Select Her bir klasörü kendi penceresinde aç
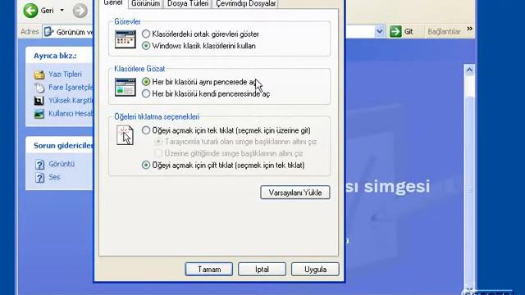The image size is (525, 295). [x=206, y=94]
